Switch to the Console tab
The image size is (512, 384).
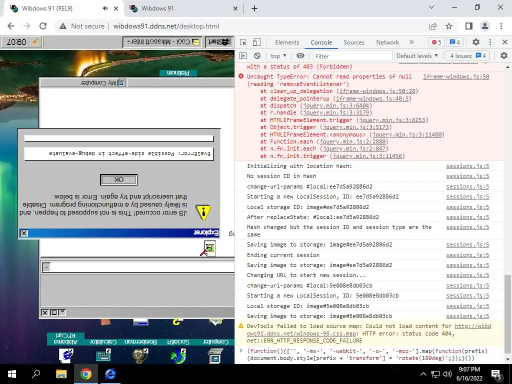coord(321,42)
